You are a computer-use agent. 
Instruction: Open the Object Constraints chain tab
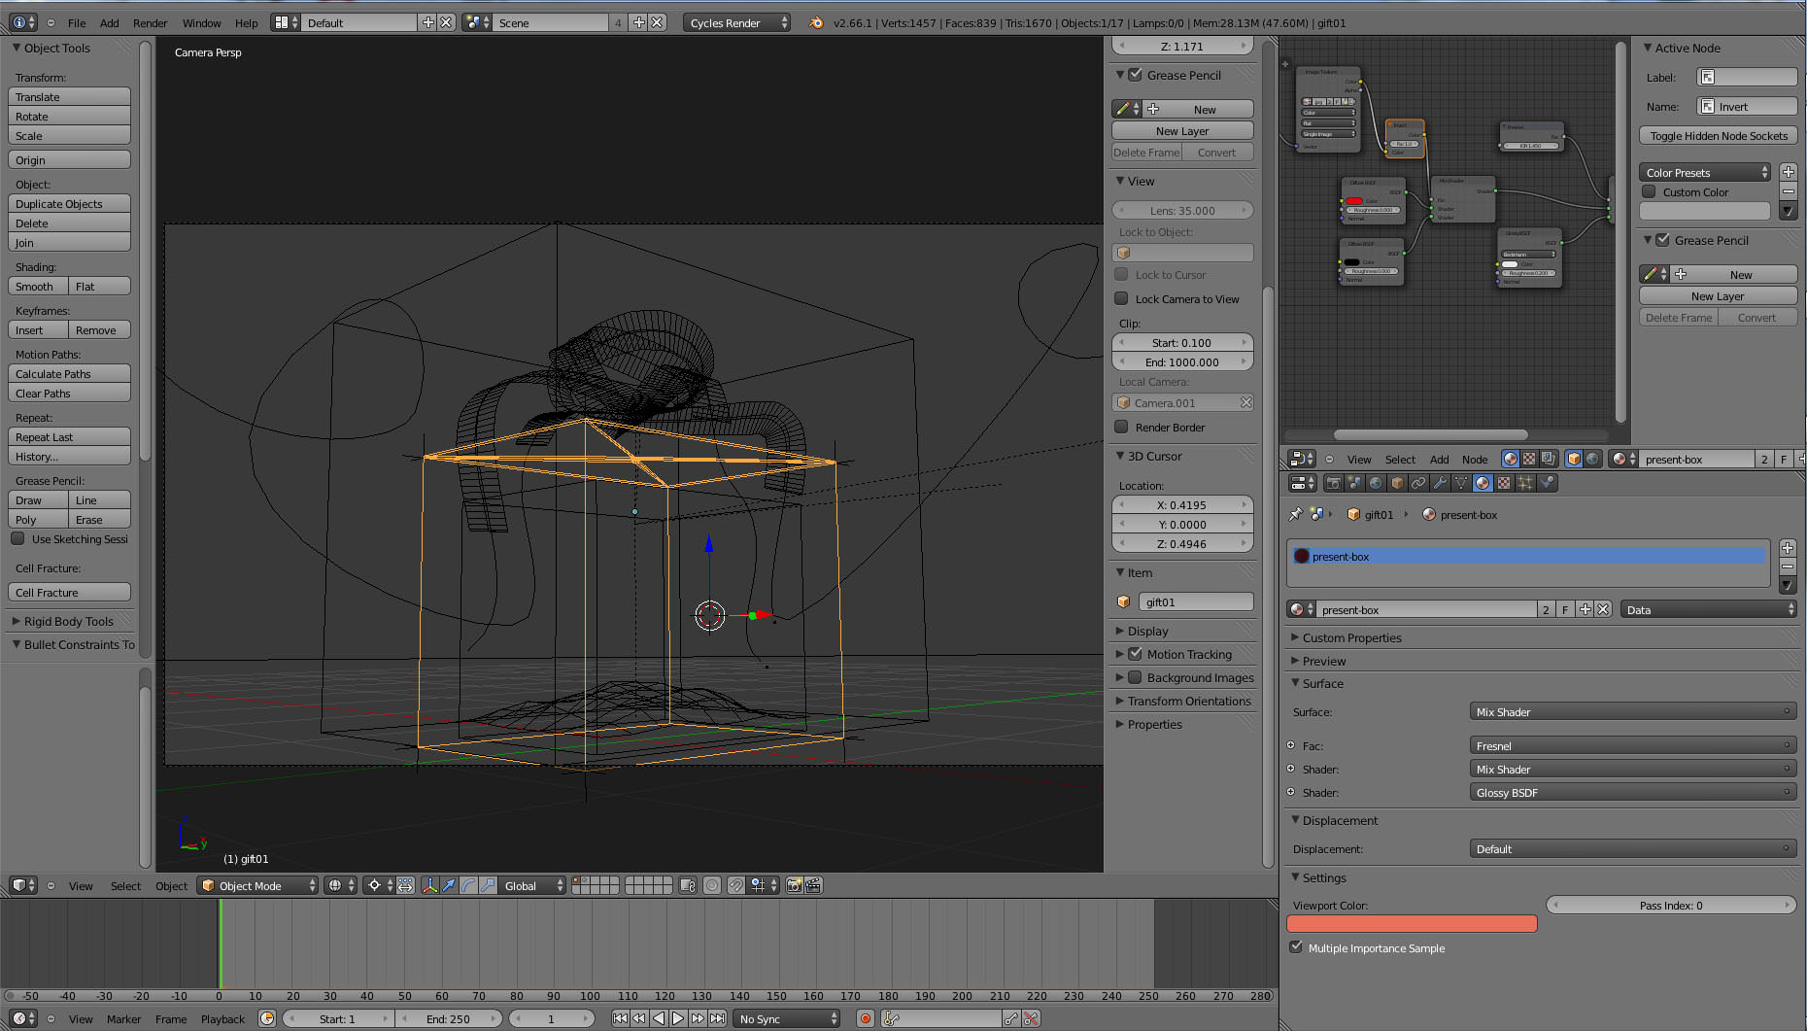click(x=1418, y=483)
